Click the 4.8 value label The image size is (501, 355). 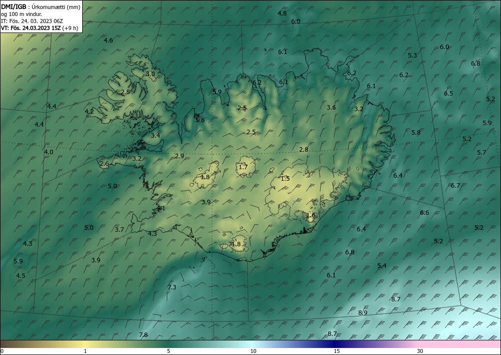pos(282,14)
